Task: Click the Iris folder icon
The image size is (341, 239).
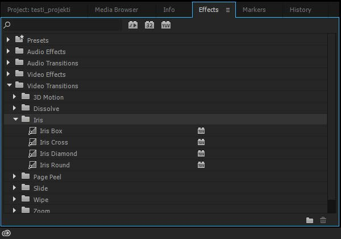Action: 26,119
